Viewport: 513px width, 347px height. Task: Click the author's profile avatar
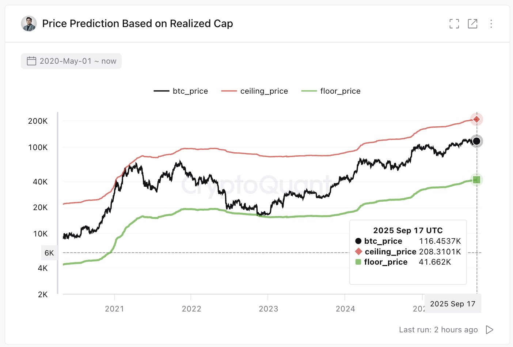tap(29, 23)
